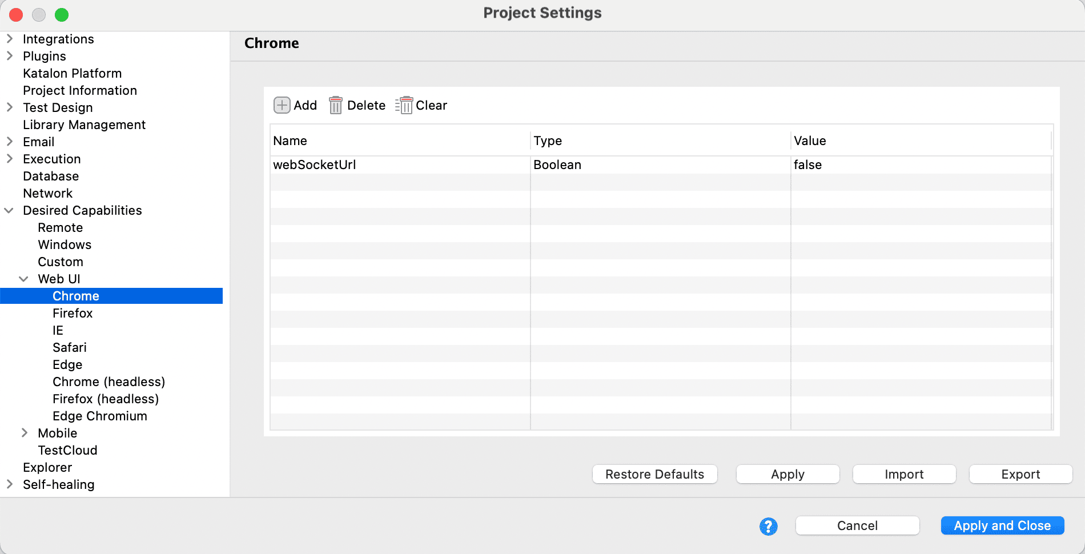The height and width of the screenshot is (554, 1085).
Task: Expand the Mobile capabilities node
Action: pos(25,433)
